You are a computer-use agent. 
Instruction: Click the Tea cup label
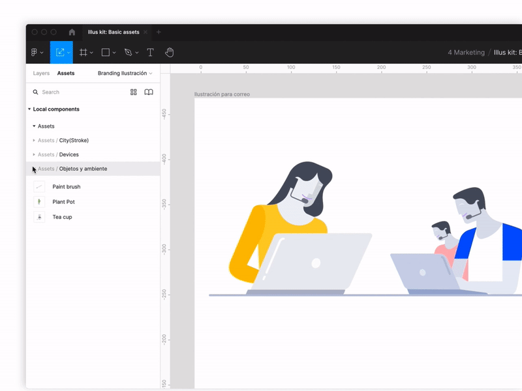[x=62, y=217]
